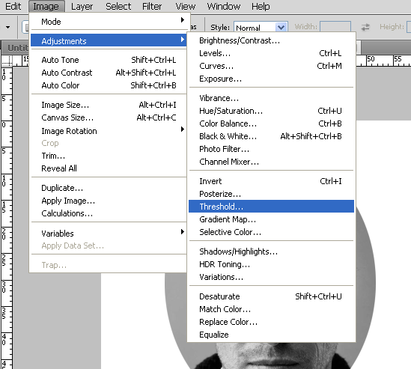This screenshot has height=369, width=411.
Task: Open HDR Toning adjustment
Action: (x=271, y=264)
